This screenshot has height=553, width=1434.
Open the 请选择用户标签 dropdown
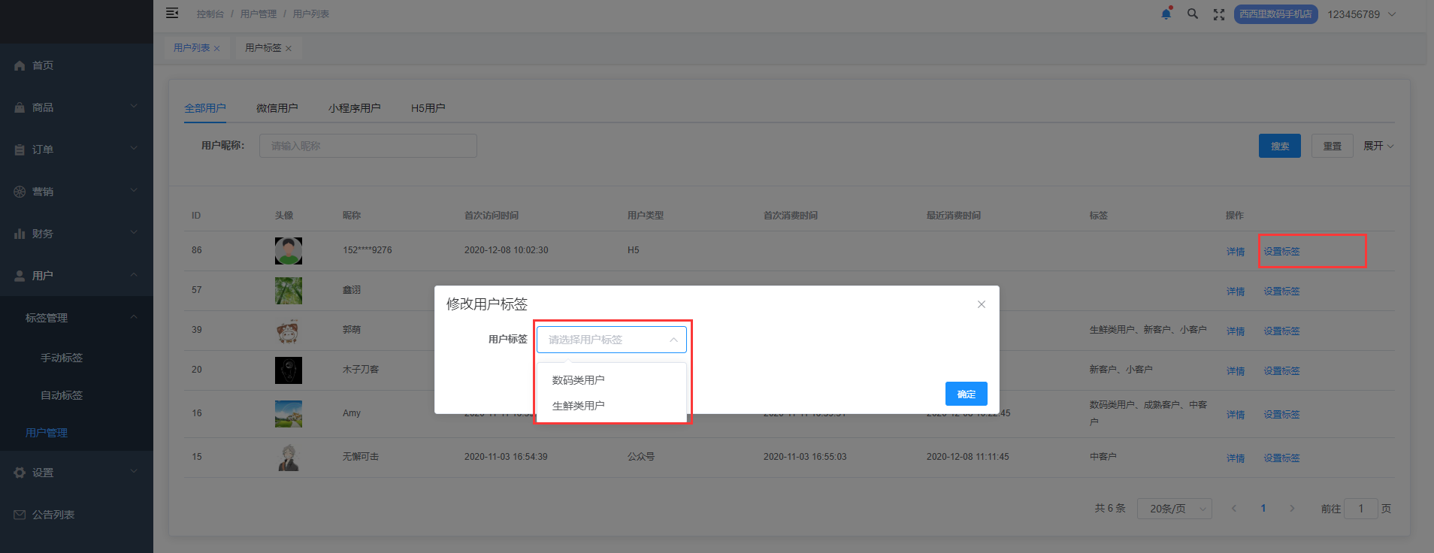(x=611, y=340)
